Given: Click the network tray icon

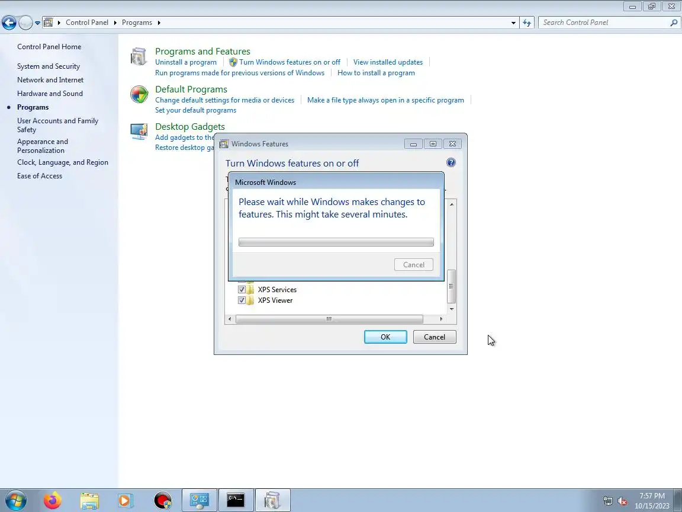Looking at the screenshot, I should tap(607, 501).
